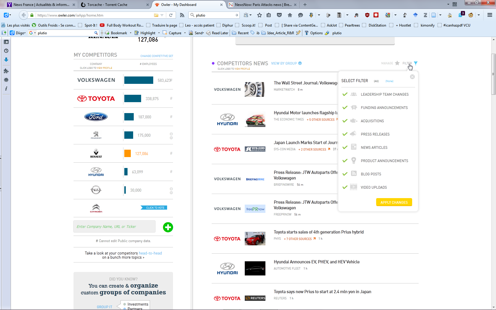This screenshot has height=310, width=496.
Task: Open the Diigo Capture dropdown
Action: [x=185, y=33]
